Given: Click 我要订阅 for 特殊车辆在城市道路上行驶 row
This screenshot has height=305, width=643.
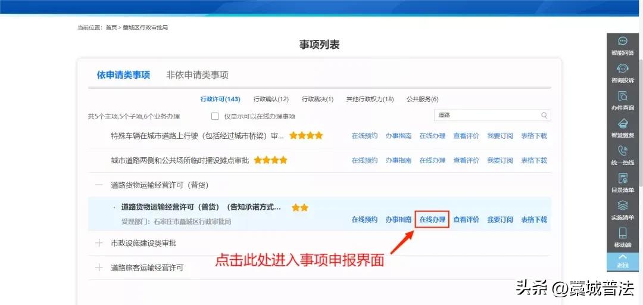Looking at the screenshot, I should tap(500, 136).
